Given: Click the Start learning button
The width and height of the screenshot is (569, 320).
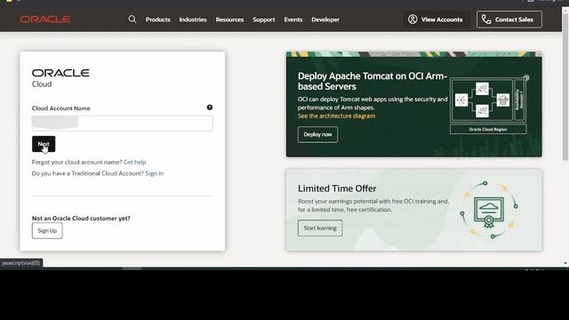Looking at the screenshot, I should coord(320,228).
